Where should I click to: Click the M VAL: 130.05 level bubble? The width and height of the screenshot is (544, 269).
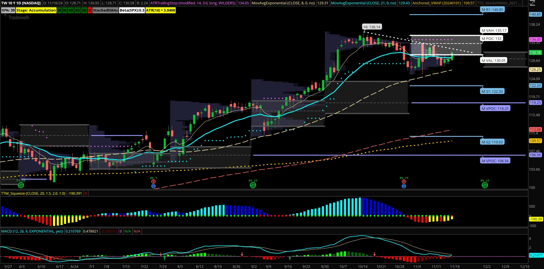494,60
